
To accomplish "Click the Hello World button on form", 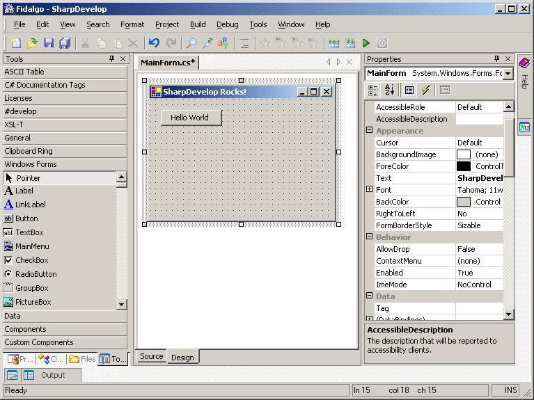I will click(x=191, y=118).
